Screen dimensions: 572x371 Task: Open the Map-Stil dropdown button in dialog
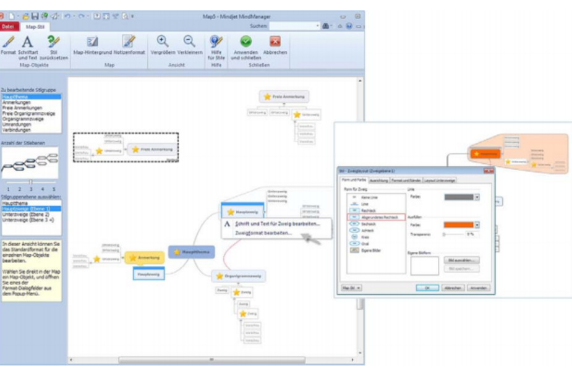coord(352,288)
